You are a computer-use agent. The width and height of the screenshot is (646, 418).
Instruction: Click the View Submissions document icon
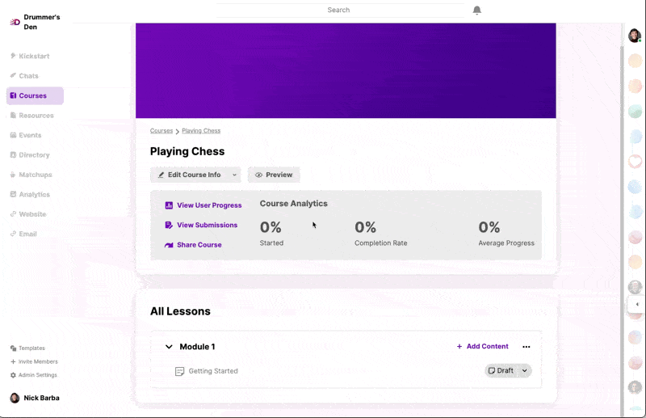pyautogui.click(x=169, y=226)
